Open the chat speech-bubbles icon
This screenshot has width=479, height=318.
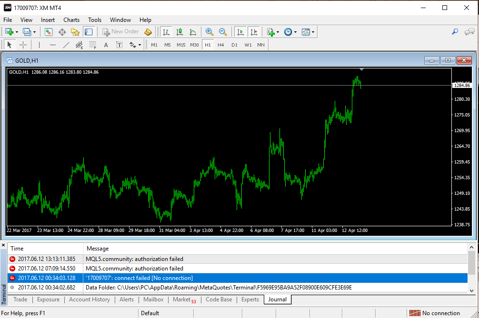(x=469, y=32)
